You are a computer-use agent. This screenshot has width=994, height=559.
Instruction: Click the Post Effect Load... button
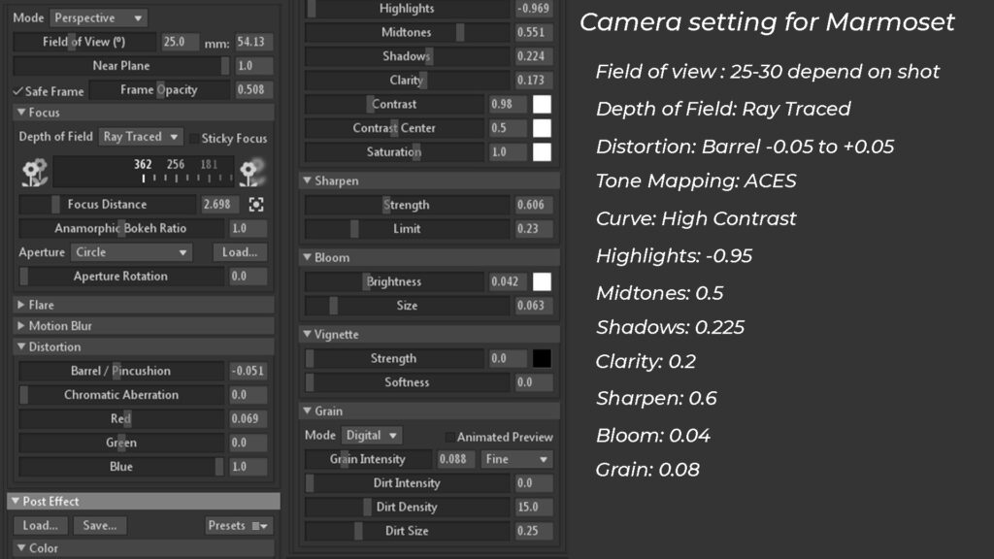40,525
